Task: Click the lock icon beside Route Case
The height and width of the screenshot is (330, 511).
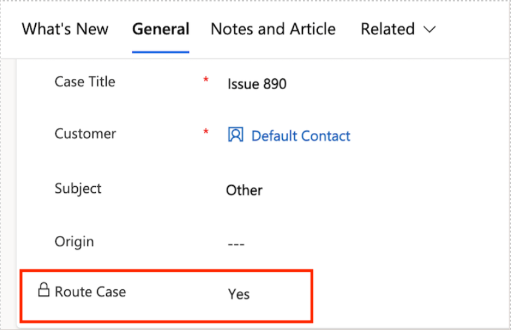Action: click(44, 289)
